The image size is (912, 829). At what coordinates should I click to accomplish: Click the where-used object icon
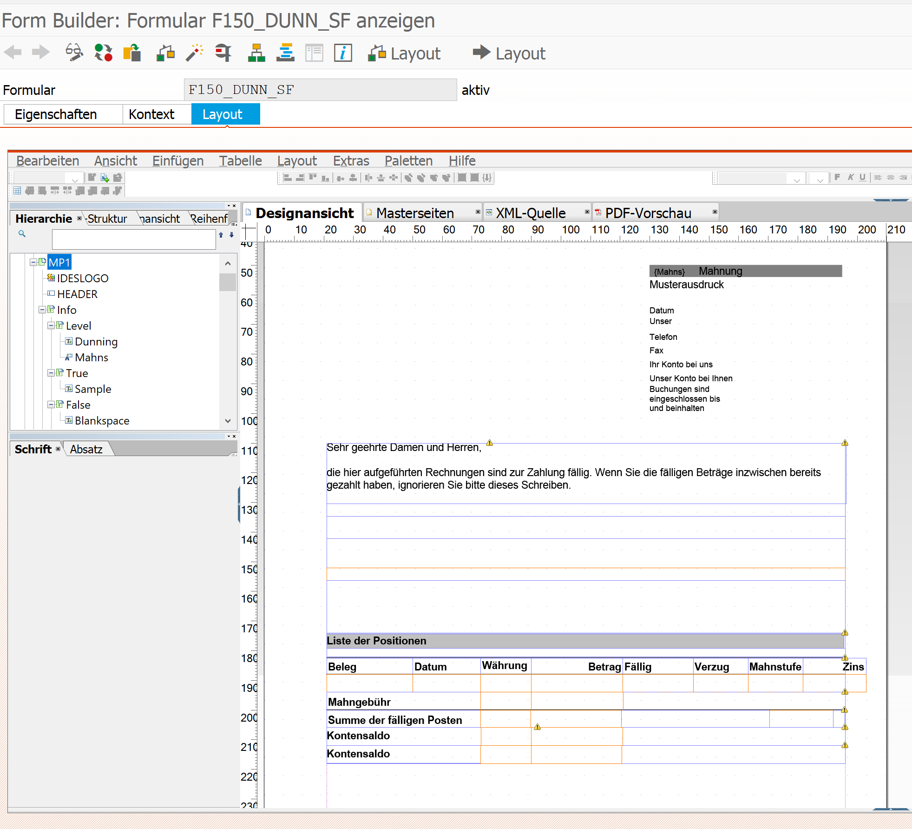pos(165,53)
